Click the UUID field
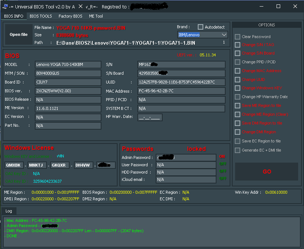The width and height of the screenshot is (304, 249). coord(181,82)
